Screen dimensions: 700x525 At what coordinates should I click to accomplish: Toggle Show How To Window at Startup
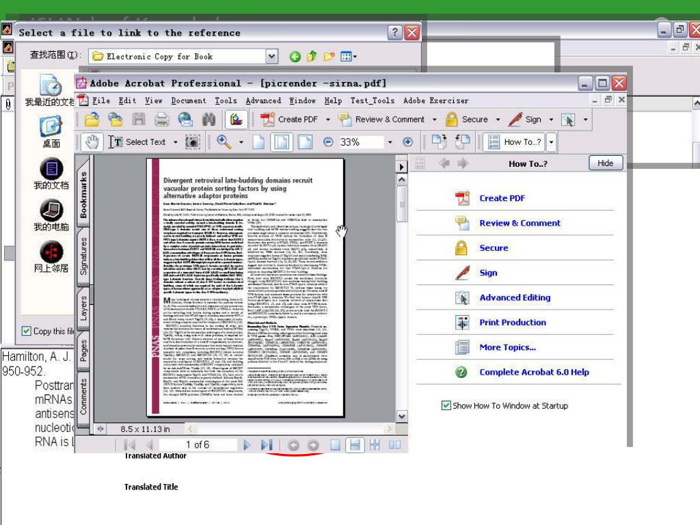(446, 405)
